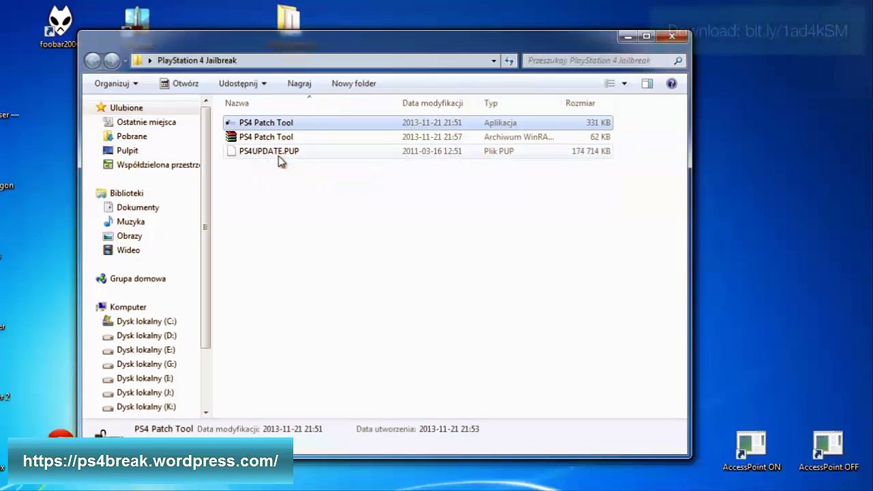This screenshot has width=873, height=491.
Task: Select Komputer in navigation pane
Action: (x=128, y=308)
